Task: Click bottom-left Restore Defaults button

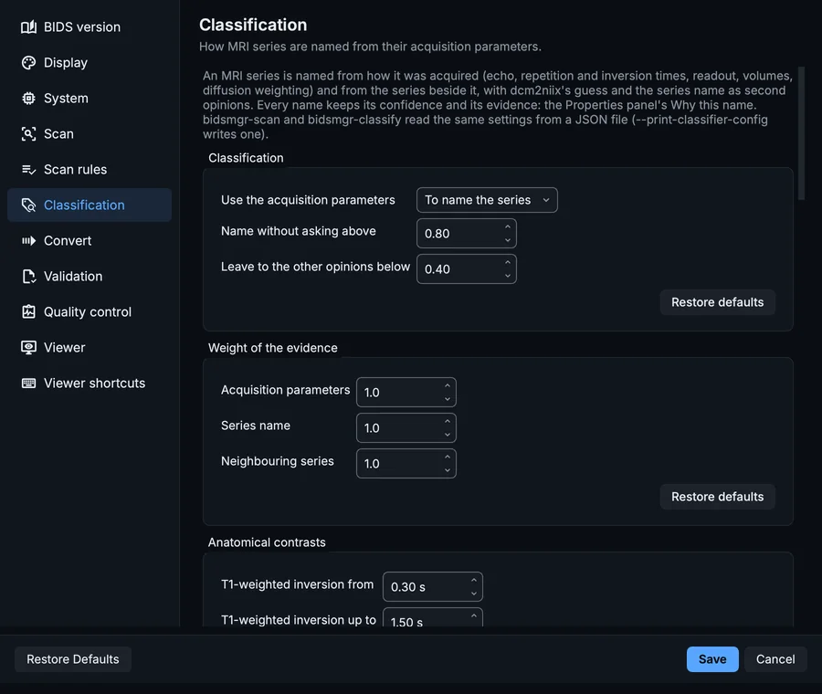Action: (73, 659)
